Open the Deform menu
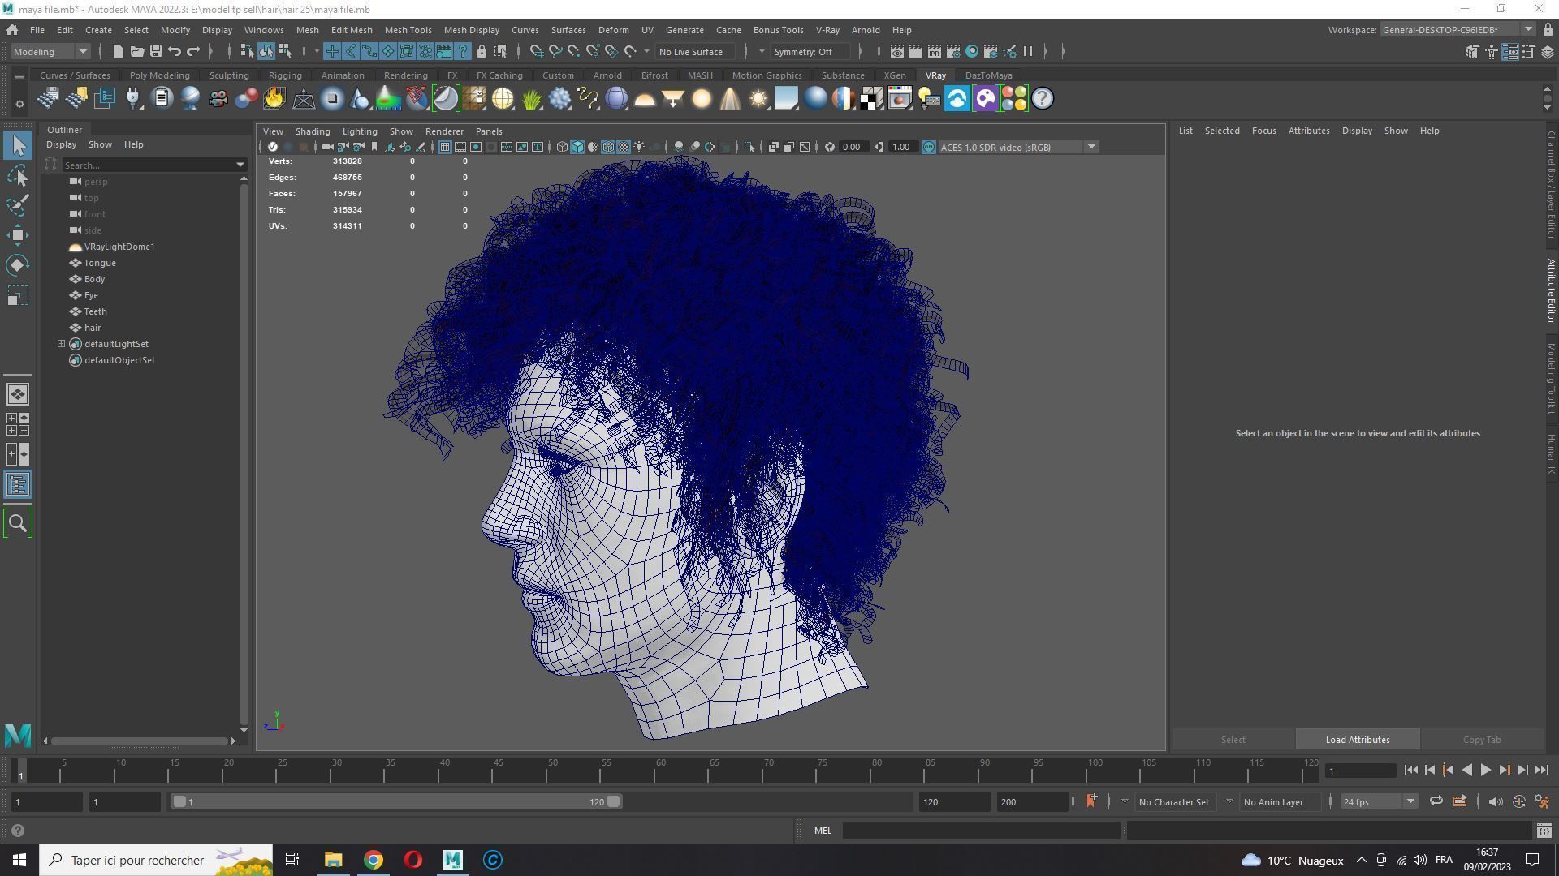This screenshot has width=1559, height=876. pyautogui.click(x=613, y=30)
